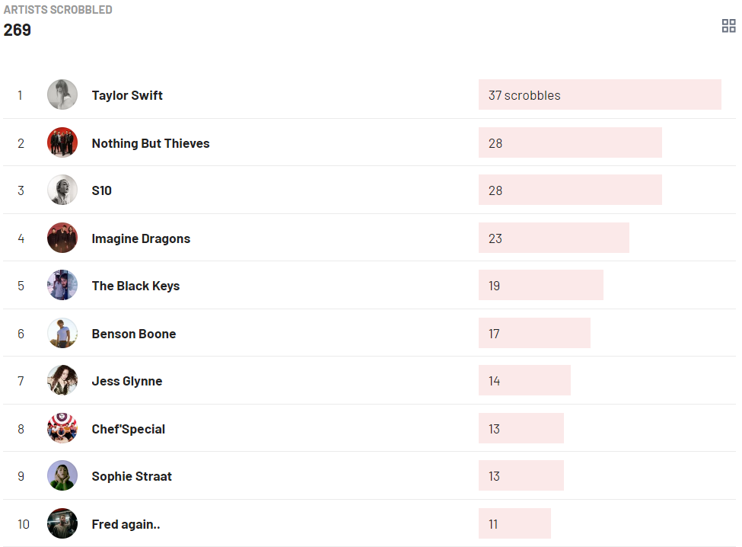742x547 pixels.
Task: Click Benson Boone's profile picture
Action: click(x=62, y=334)
